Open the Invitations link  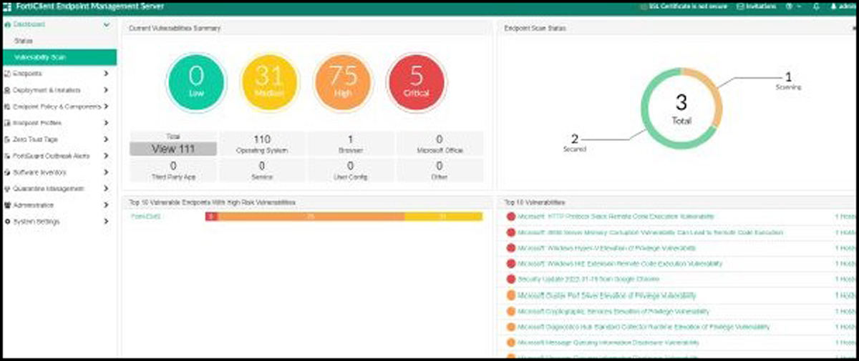(x=761, y=6)
